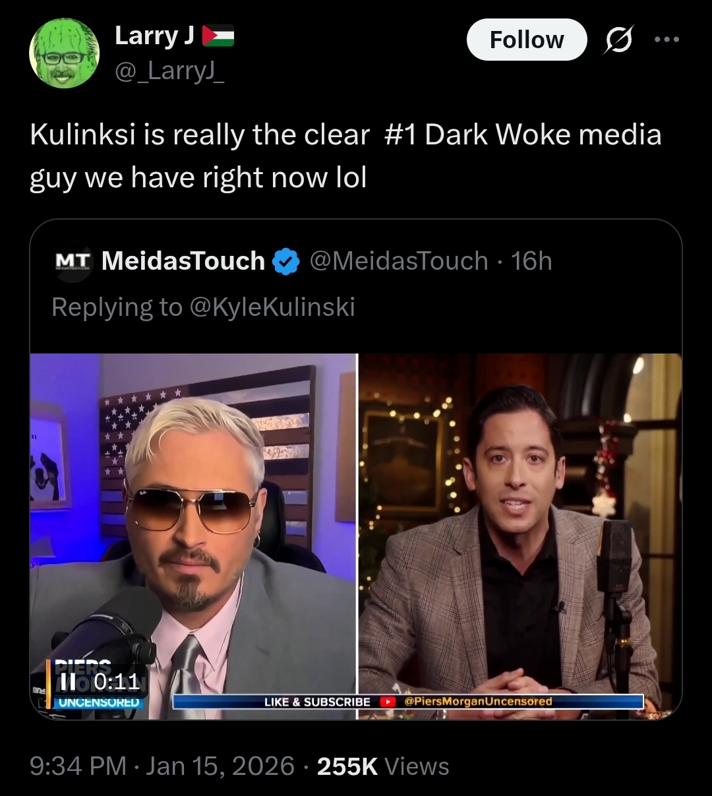
Task: View the 255K Views count
Action: (x=383, y=766)
